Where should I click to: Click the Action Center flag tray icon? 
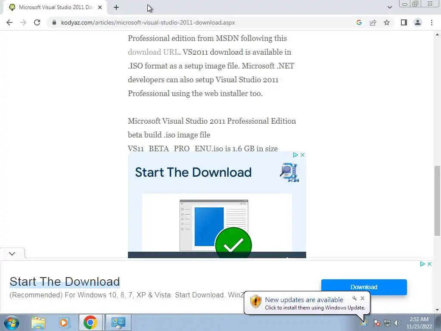tap(377, 323)
